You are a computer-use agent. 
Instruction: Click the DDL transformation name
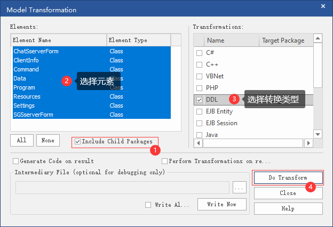pyautogui.click(x=212, y=100)
